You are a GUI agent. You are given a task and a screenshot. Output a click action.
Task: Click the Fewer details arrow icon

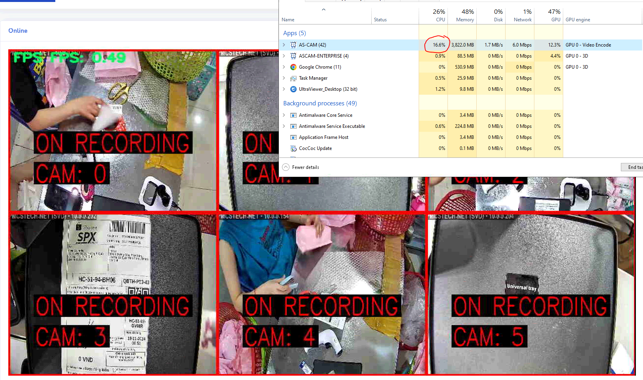click(x=286, y=167)
